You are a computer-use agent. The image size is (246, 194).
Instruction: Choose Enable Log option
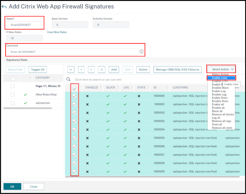coord(218,91)
